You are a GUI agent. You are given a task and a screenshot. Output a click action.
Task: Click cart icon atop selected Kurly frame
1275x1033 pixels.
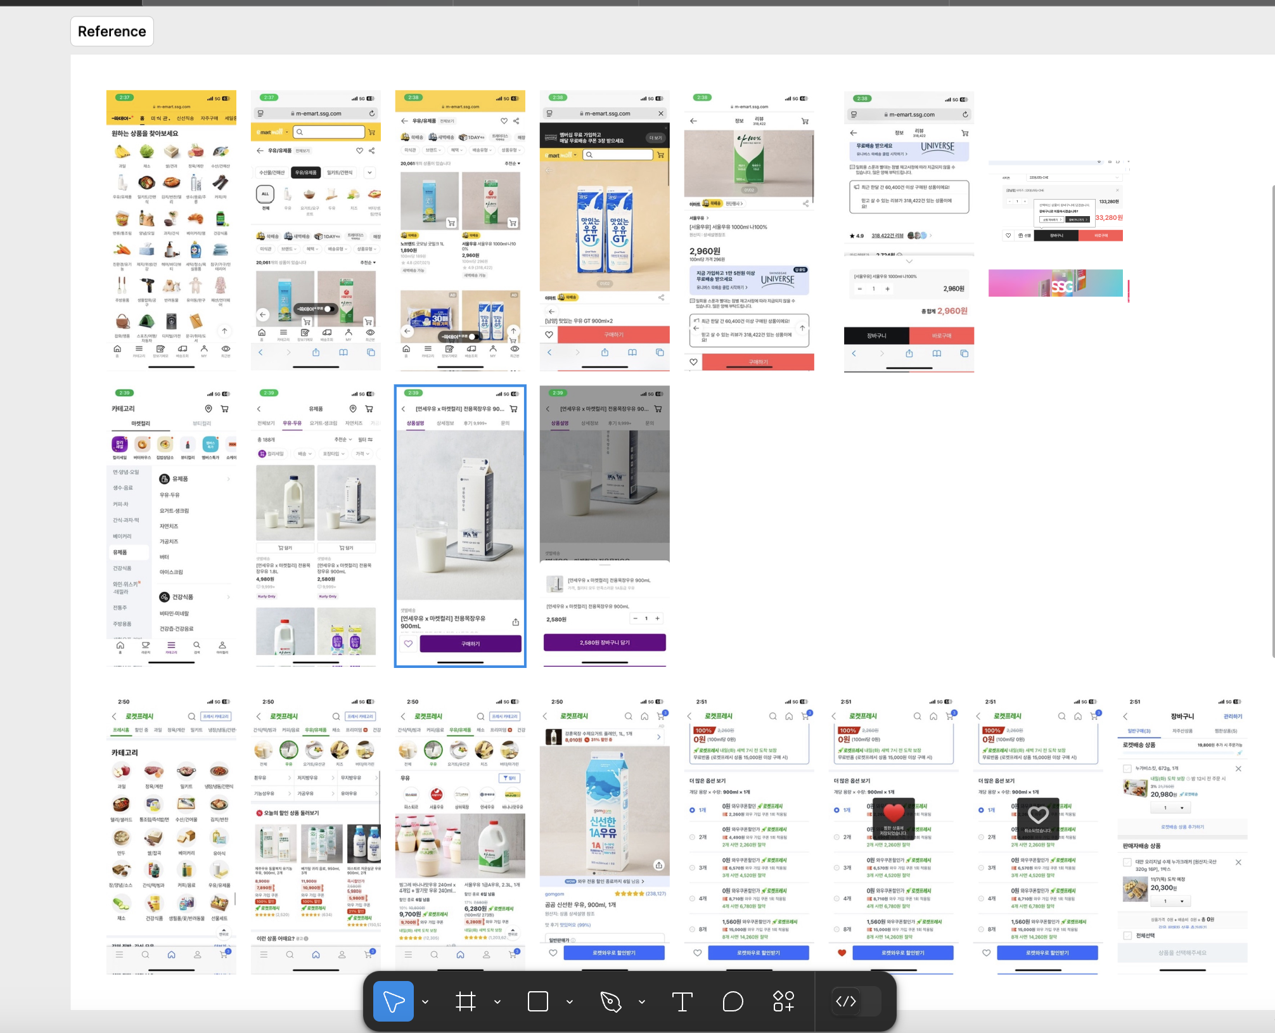tap(514, 409)
